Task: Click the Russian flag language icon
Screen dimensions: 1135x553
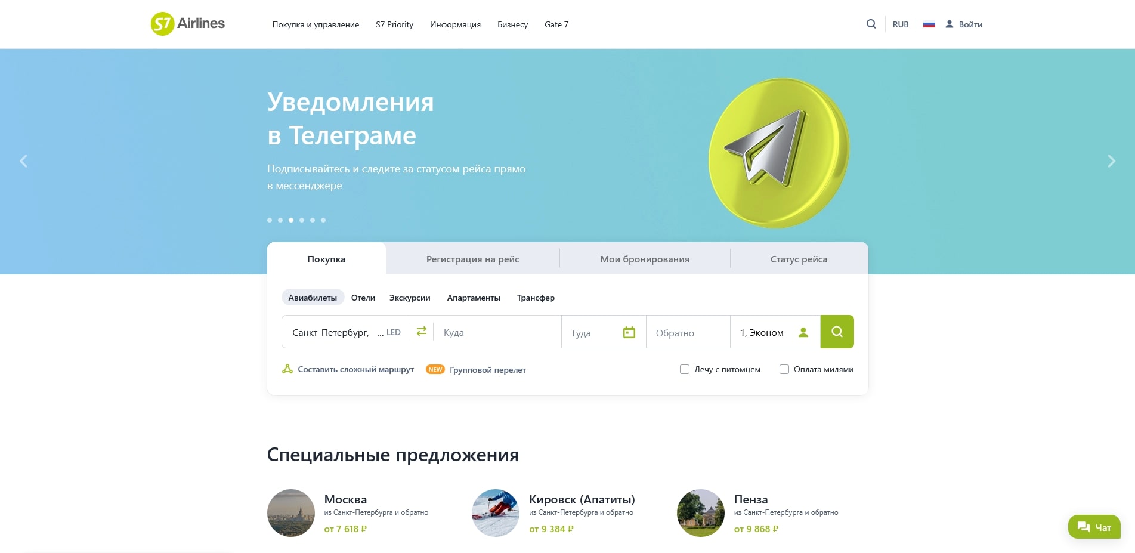Action: 929,24
